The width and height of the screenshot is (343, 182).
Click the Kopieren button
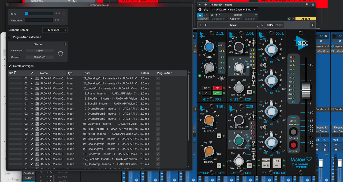coord(235,19)
